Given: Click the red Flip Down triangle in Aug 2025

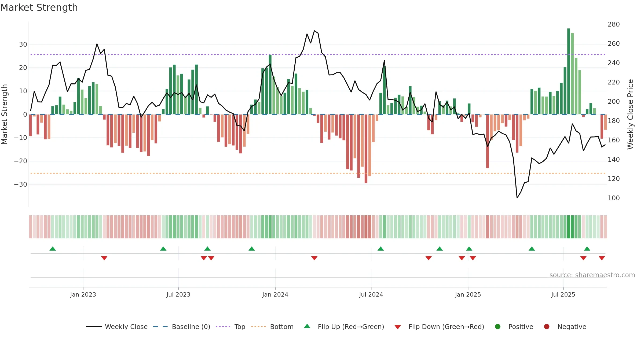Looking at the screenshot, I should click(583, 258).
